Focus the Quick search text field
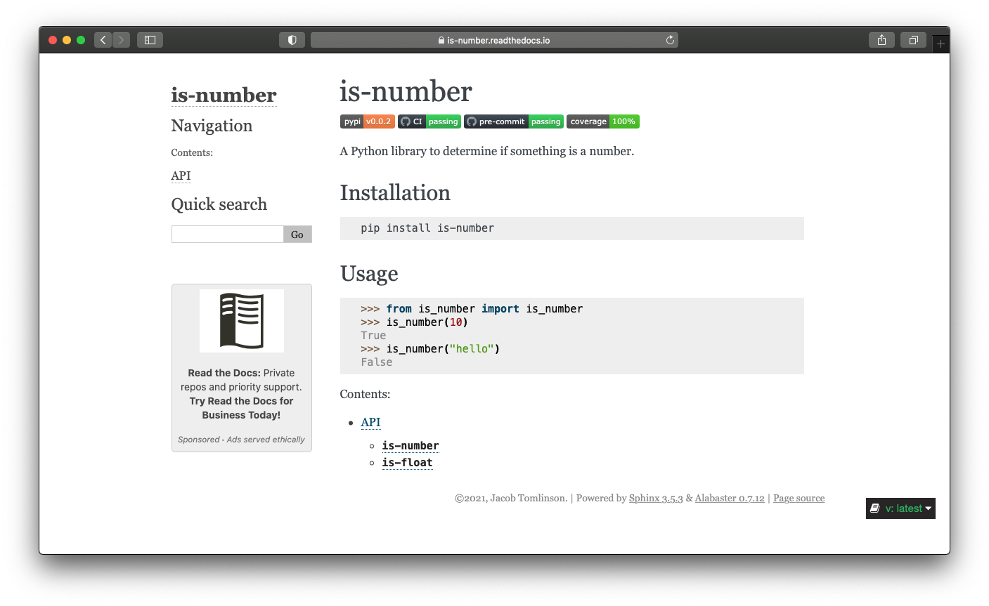The image size is (989, 606). (227, 235)
